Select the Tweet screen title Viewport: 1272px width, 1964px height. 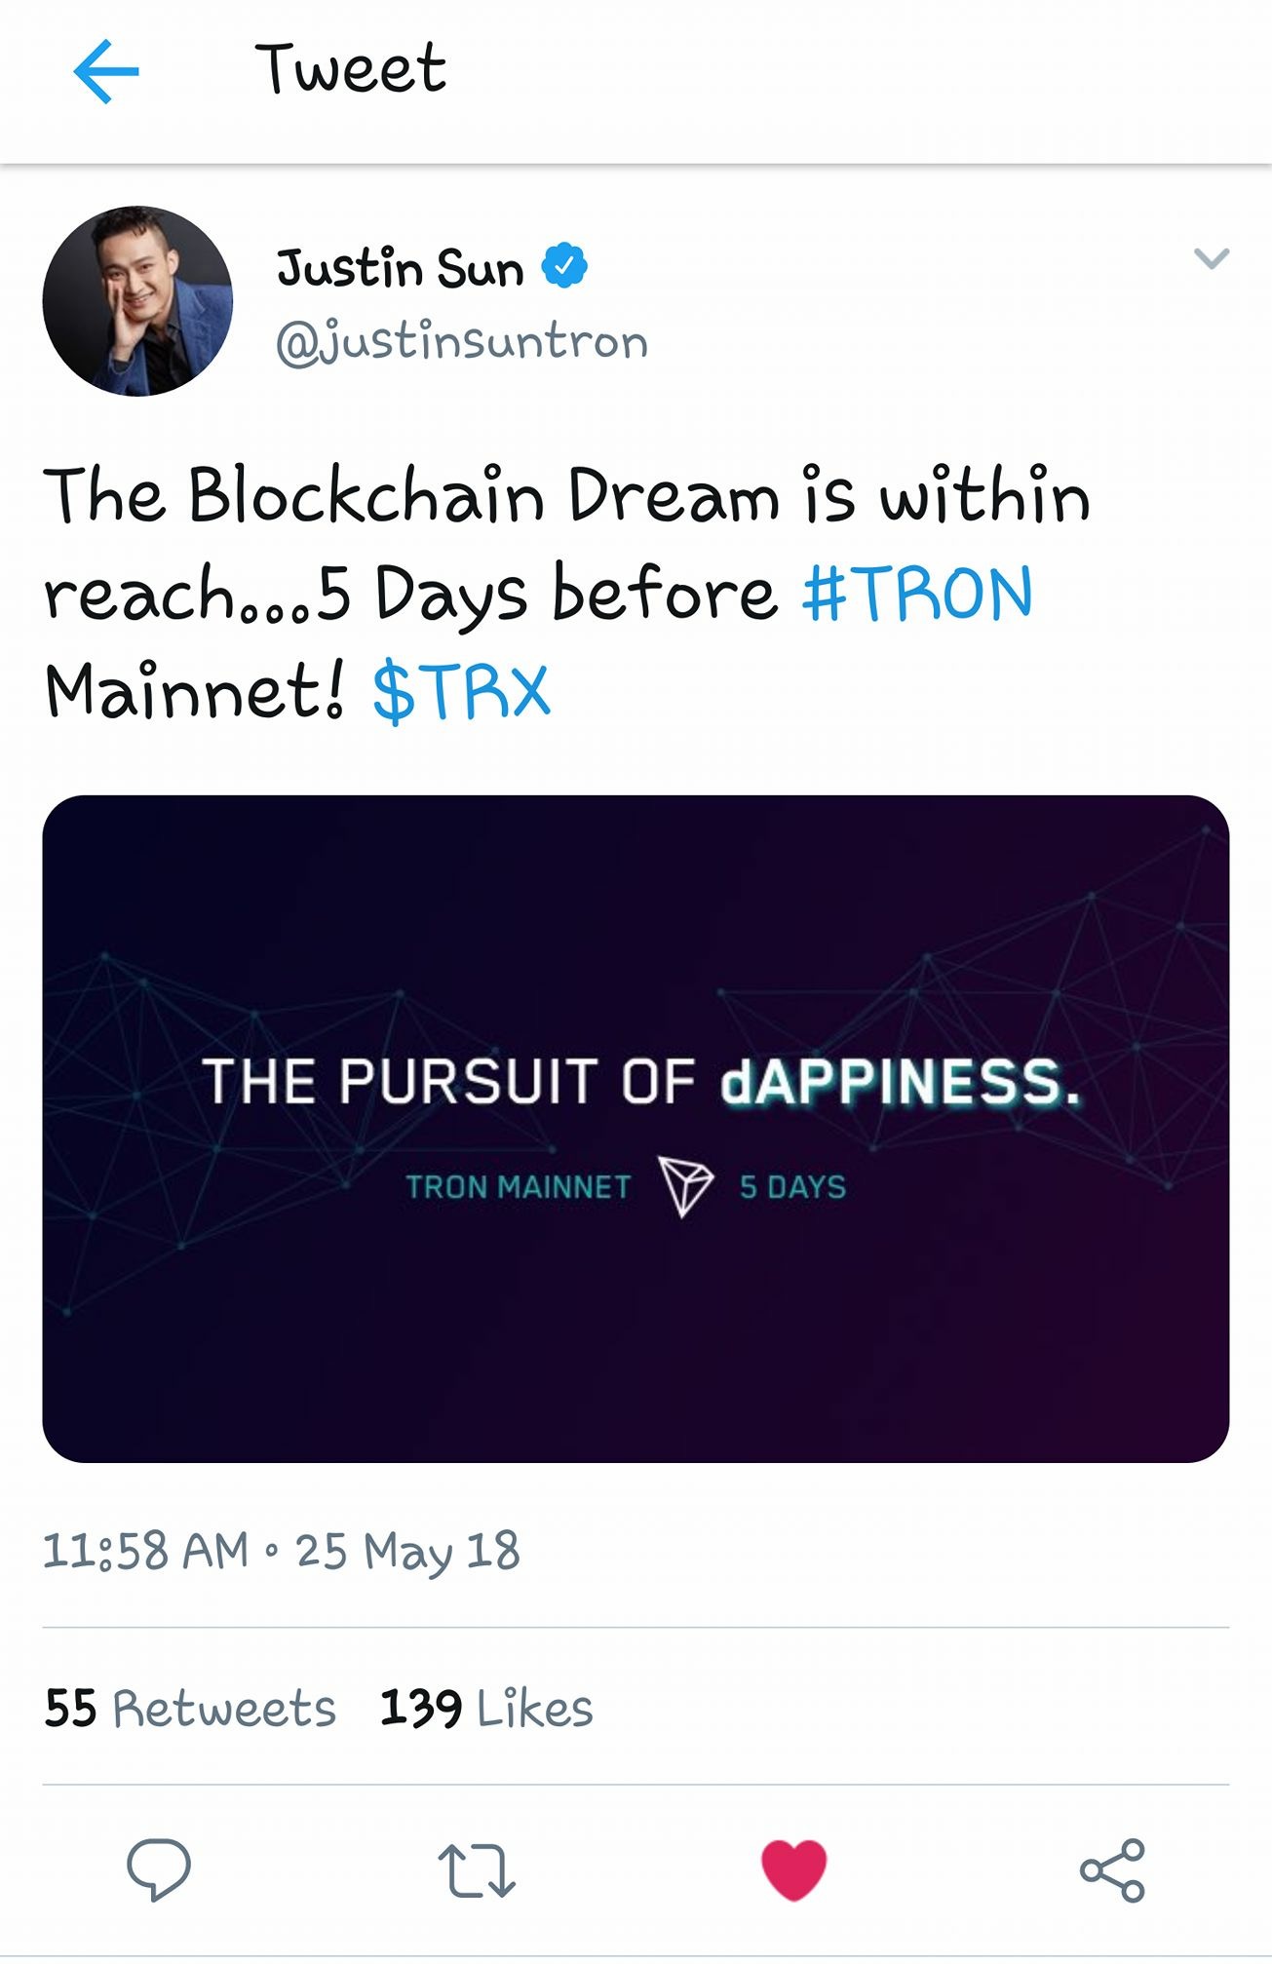[353, 68]
